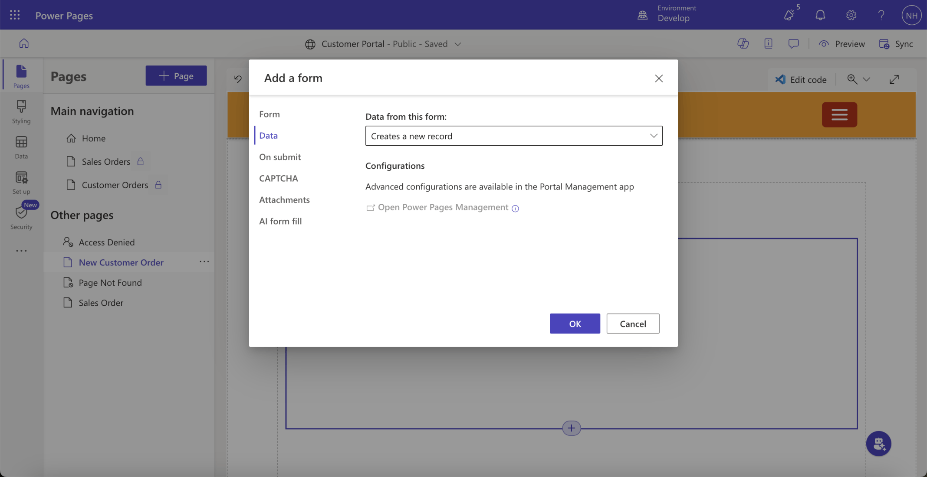The width and height of the screenshot is (927, 477).
Task: Switch to the CAPTCHA tab
Action: point(278,178)
